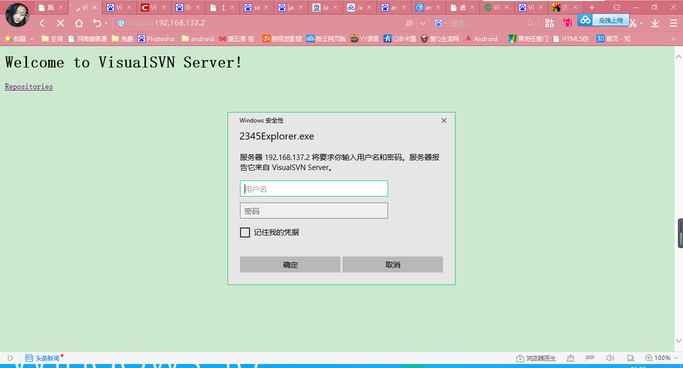Viewport: 683px width, 368px height.
Task: Open the 首页 - 知 bookmark
Action: click(613, 38)
